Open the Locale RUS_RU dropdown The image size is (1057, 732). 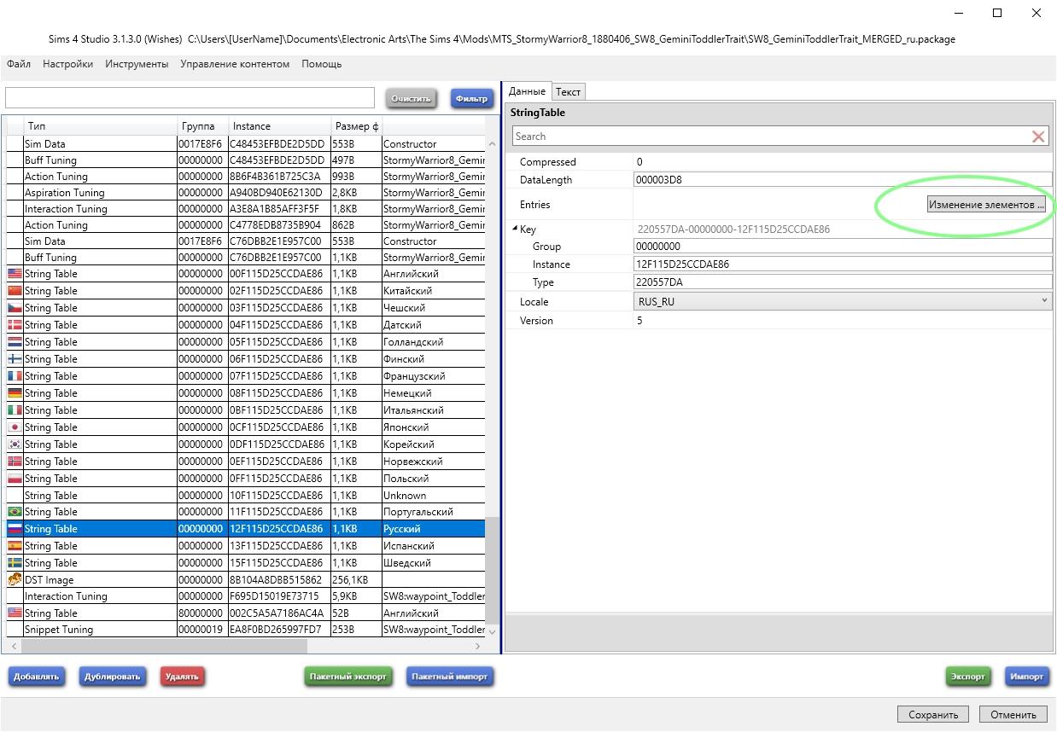(1043, 301)
